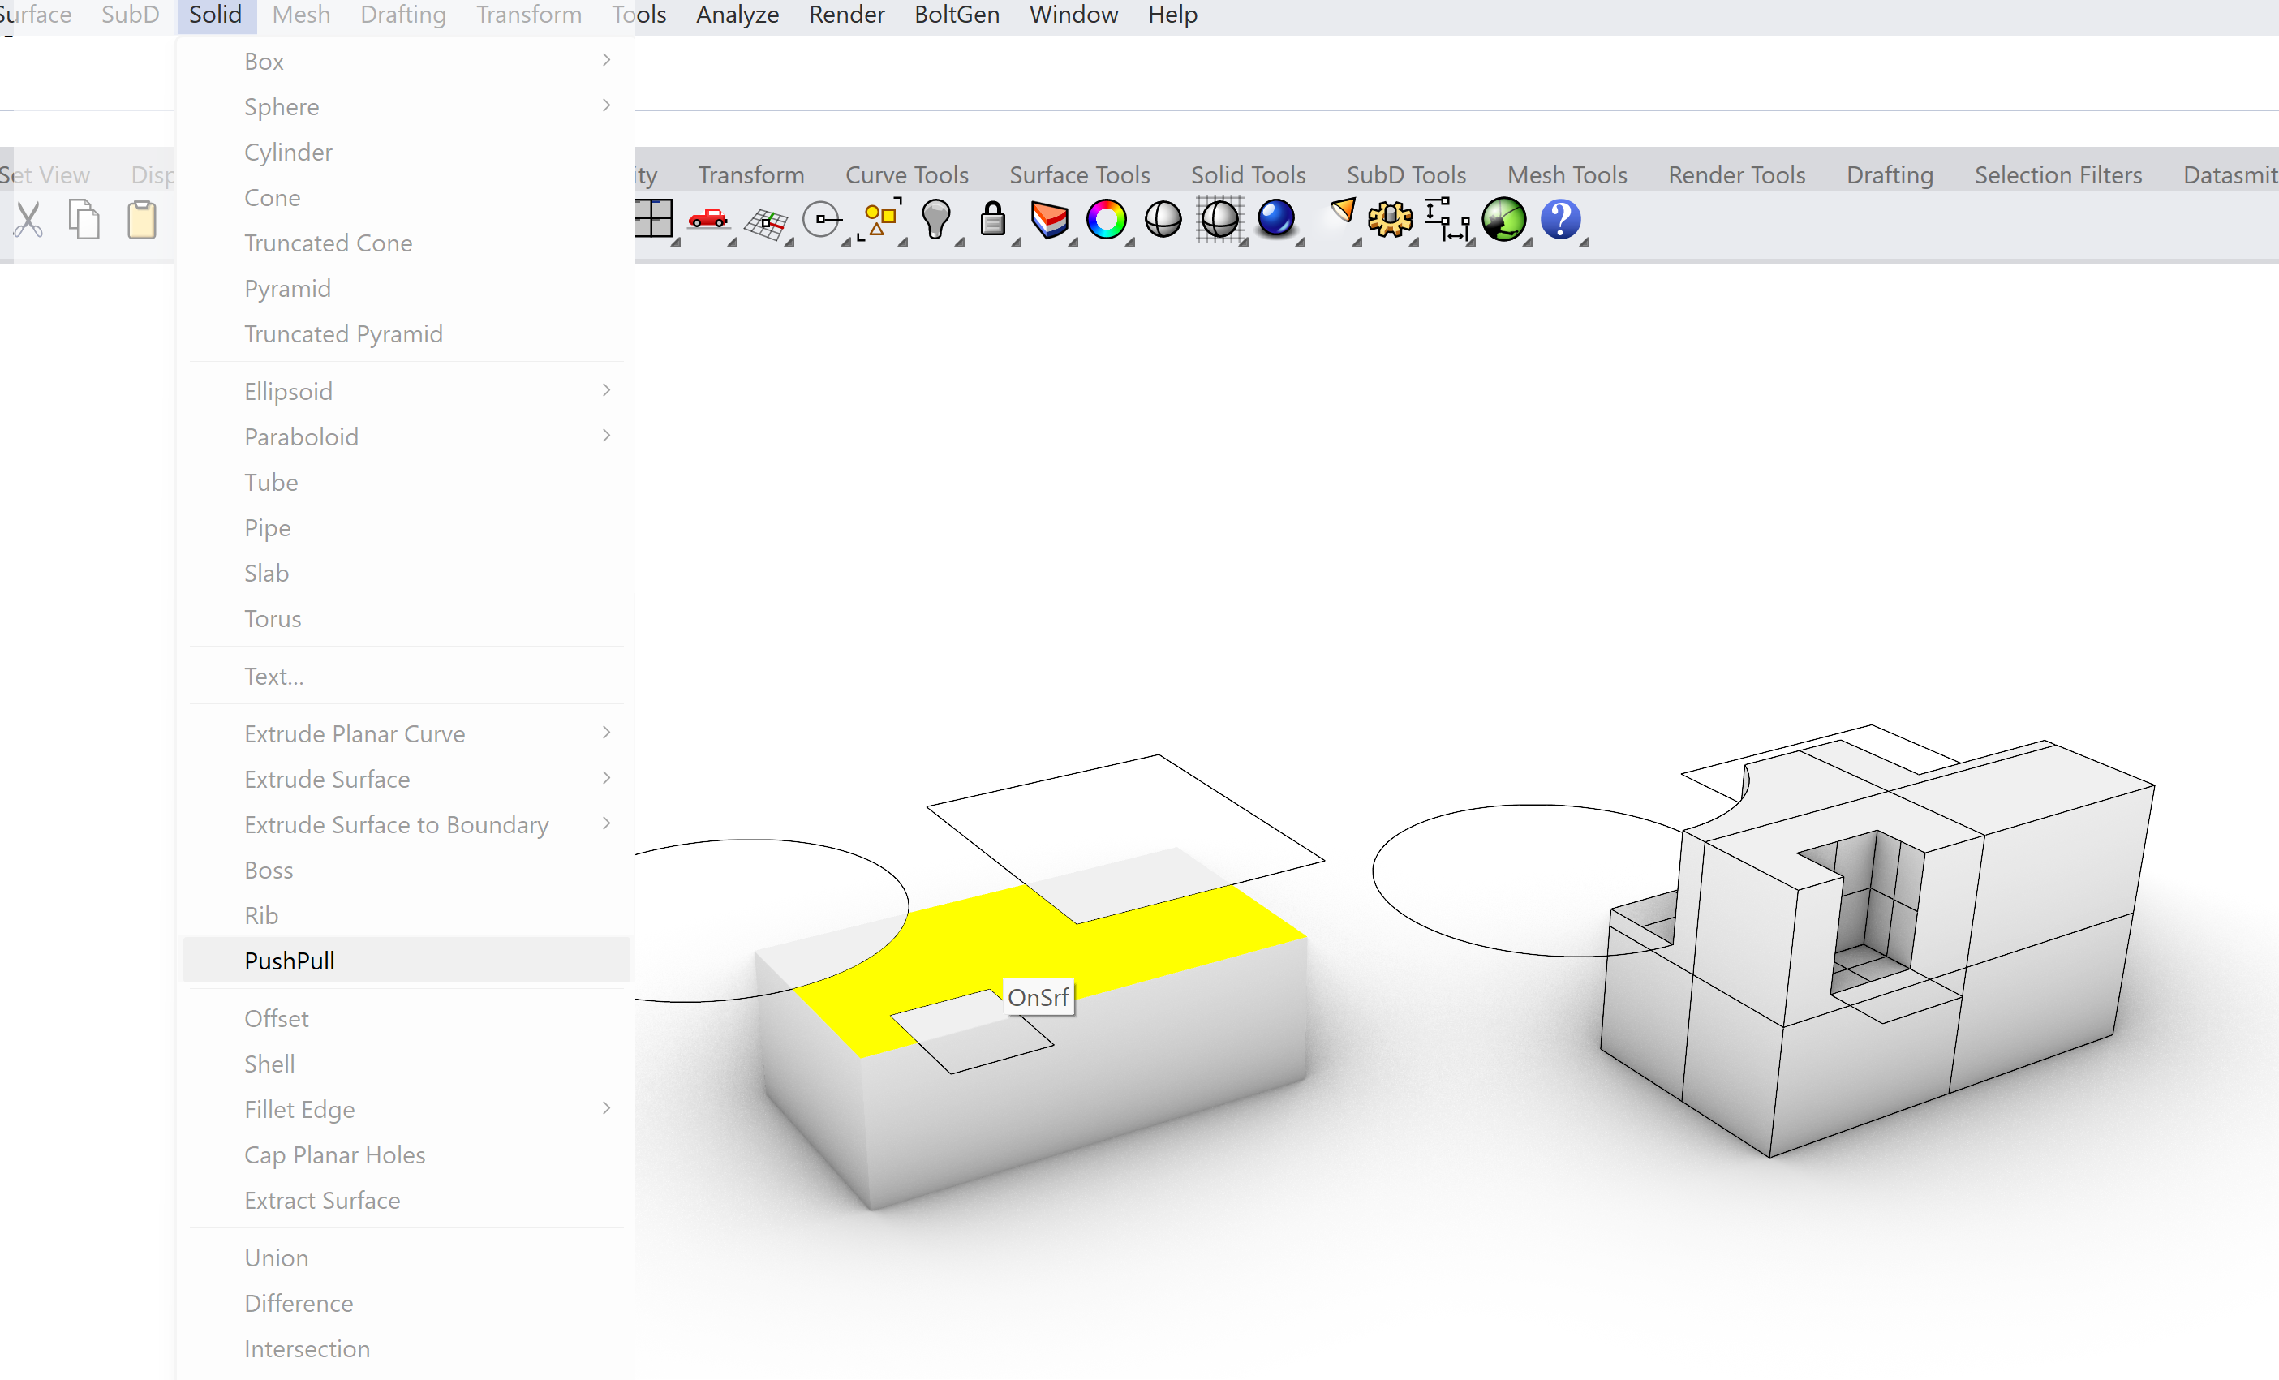Click the light bulb Hide icon

(936, 220)
